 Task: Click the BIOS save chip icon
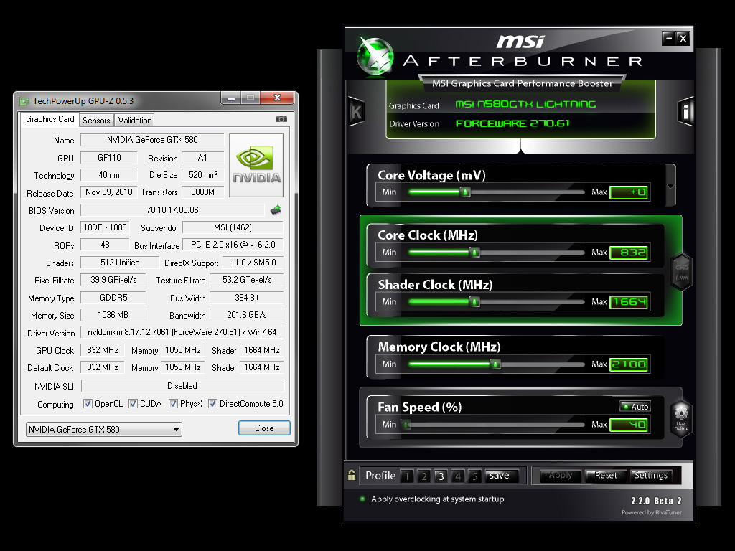276,210
